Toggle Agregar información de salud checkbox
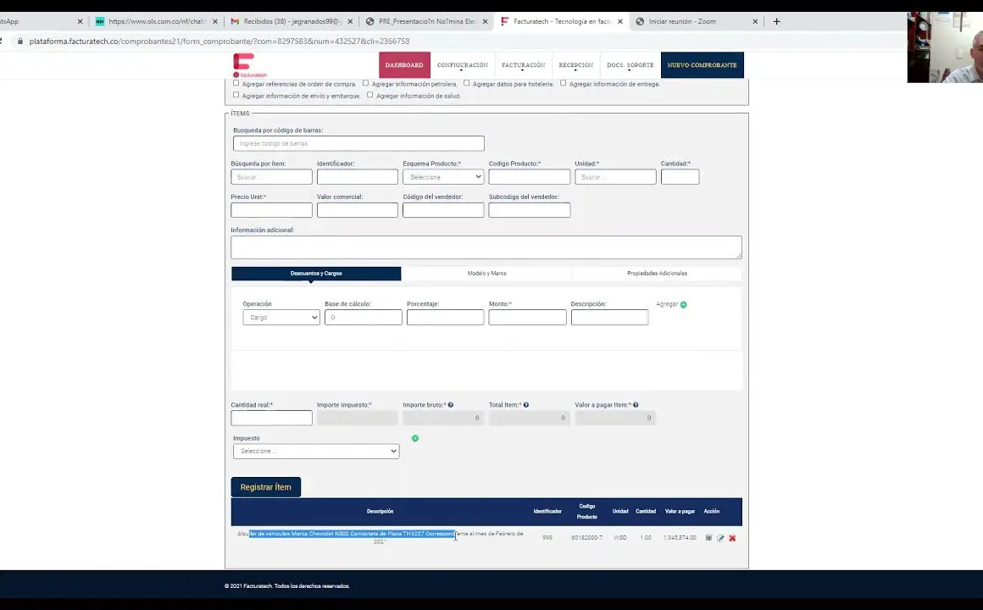Image resolution: width=983 pixels, height=610 pixels. pos(370,95)
